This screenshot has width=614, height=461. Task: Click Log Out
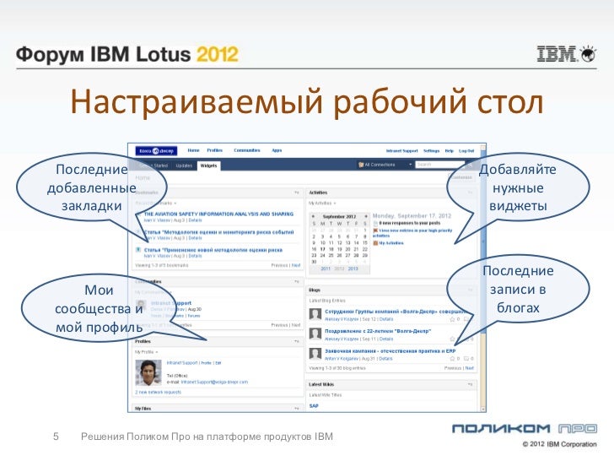click(466, 151)
